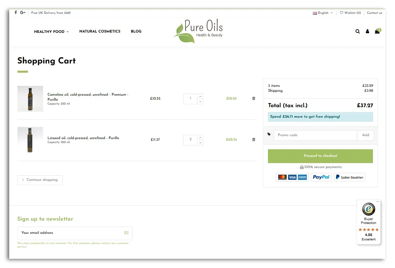Open the shopping basket icon
Viewport: 395px width, 268px height.
pyautogui.click(x=377, y=32)
